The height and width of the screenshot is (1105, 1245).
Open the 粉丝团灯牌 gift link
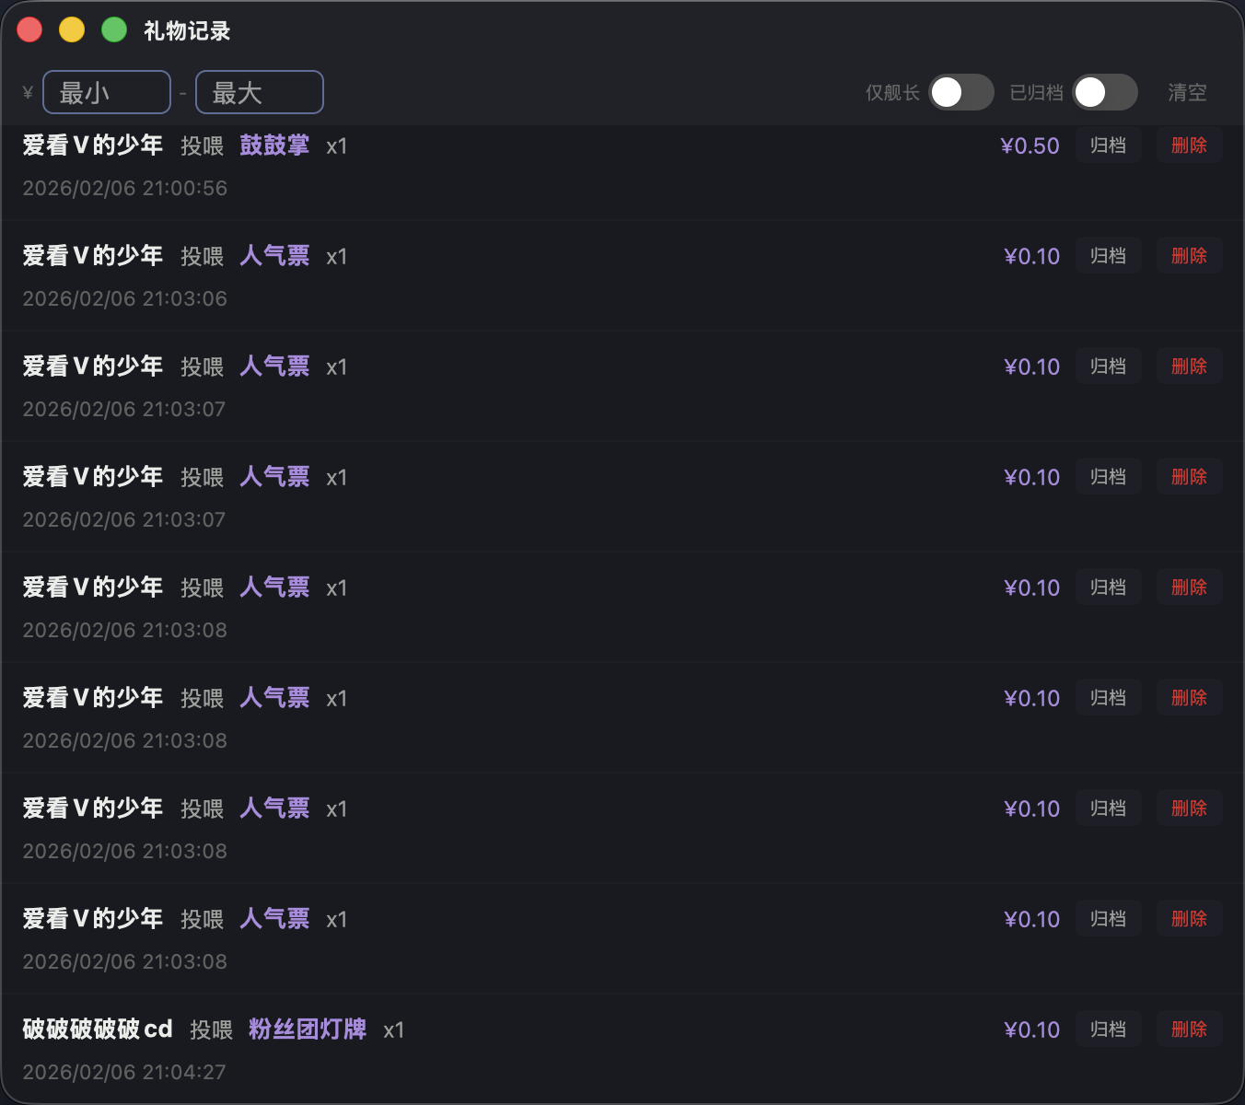point(307,1029)
